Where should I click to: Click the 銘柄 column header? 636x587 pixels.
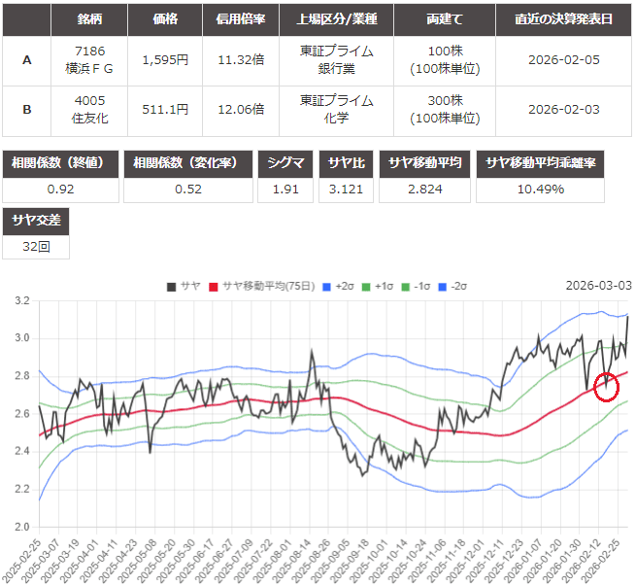(88, 18)
